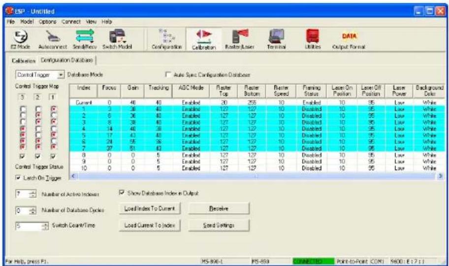The height and width of the screenshot is (266, 449).
Task: Toggle Show Database Index in Output
Action: click(122, 193)
